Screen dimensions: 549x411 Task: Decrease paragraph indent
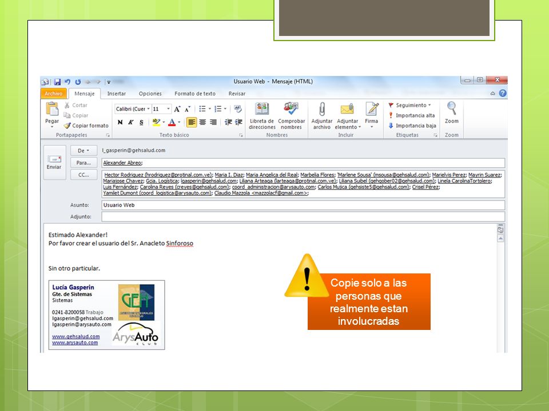[x=228, y=122]
